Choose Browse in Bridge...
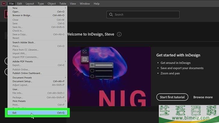The image size is (219, 123). [x=37, y=15]
